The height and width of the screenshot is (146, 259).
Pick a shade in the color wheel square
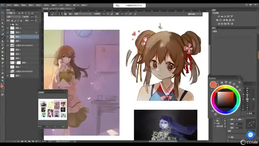[x=226, y=100]
